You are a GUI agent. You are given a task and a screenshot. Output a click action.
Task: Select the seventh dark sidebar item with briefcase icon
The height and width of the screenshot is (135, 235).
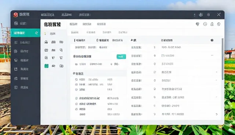pyautogui.click(x=25, y=79)
